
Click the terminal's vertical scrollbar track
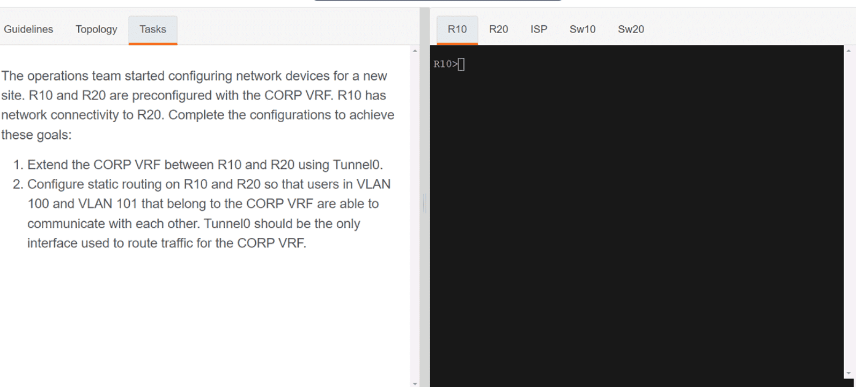[848, 214]
